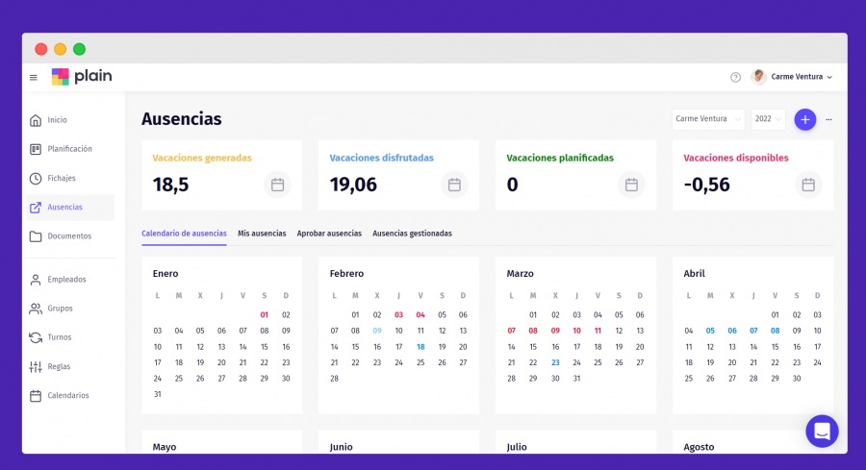Click calendar icon in Vacaciones planificadas card

click(631, 185)
